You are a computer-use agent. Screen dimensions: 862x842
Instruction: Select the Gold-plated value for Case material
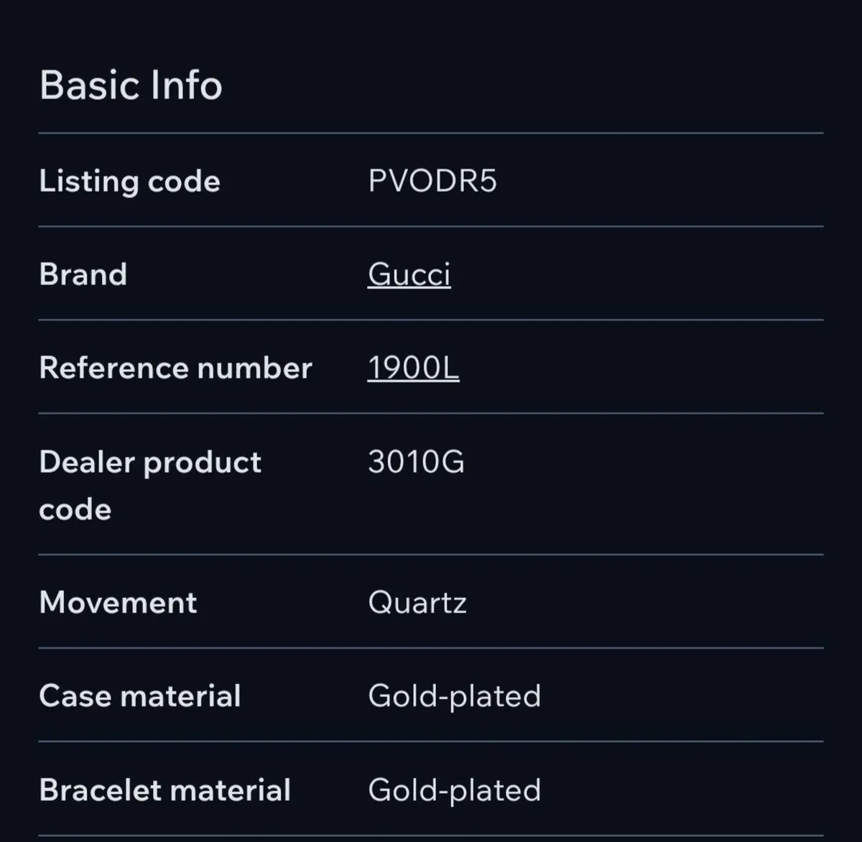coord(454,695)
